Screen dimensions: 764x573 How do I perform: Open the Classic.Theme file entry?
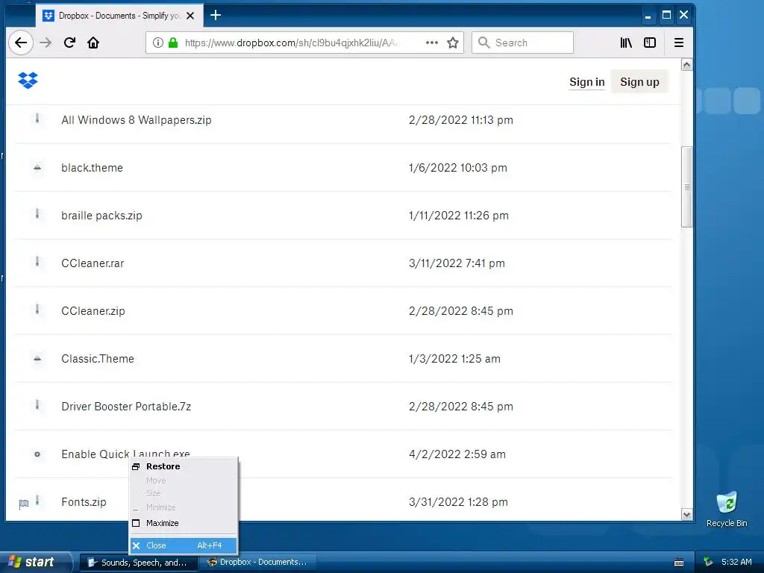(98, 359)
